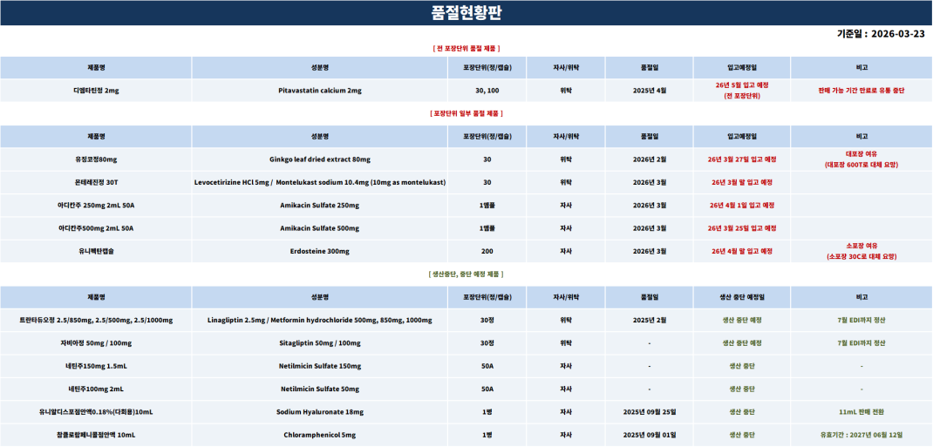Select the 디멜타틴정 2mg product cell
This screenshot has width=933, height=447.
point(96,91)
